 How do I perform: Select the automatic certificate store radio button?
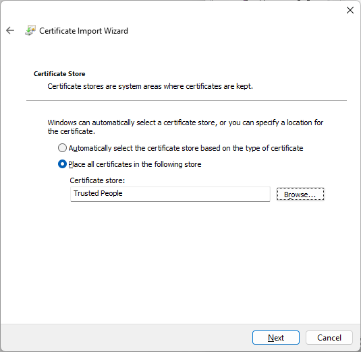pos(62,148)
